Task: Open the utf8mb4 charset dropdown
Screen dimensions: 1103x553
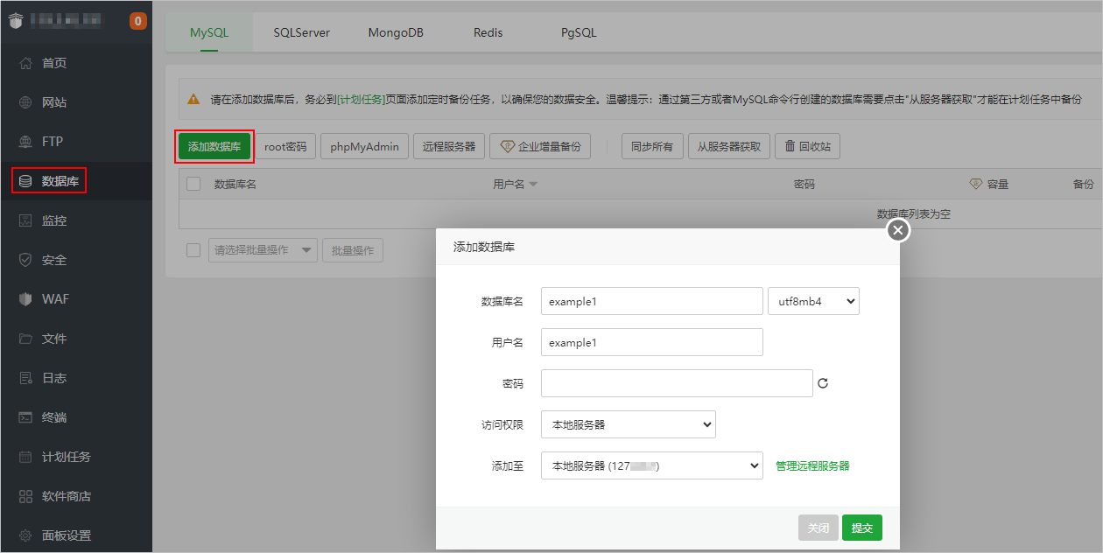Action: click(813, 301)
